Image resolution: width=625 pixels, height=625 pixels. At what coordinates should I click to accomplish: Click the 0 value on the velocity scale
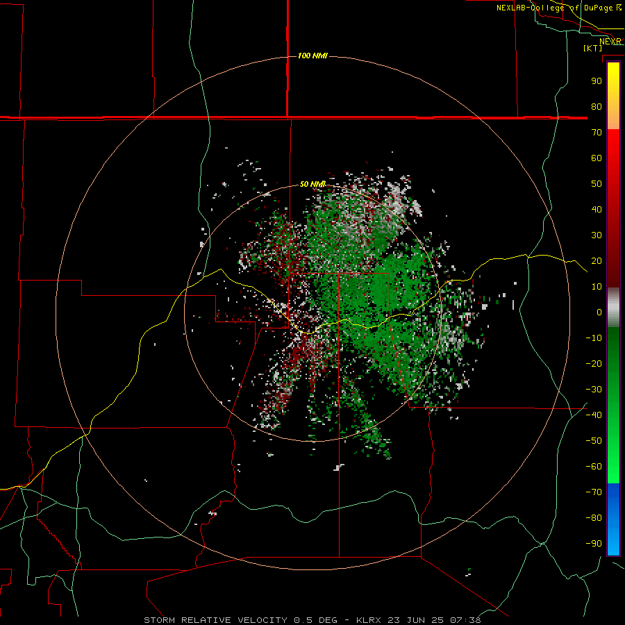(599, 312)
